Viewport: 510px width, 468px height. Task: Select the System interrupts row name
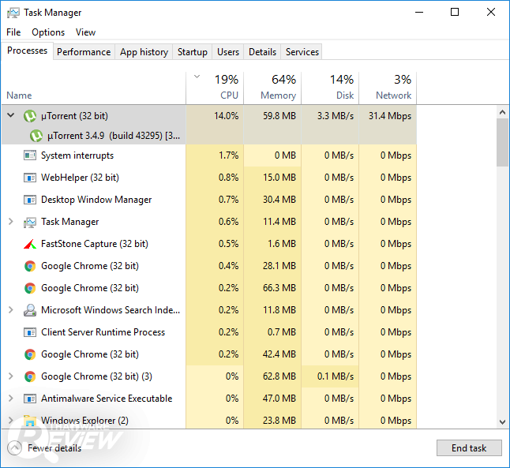[77, 155]
